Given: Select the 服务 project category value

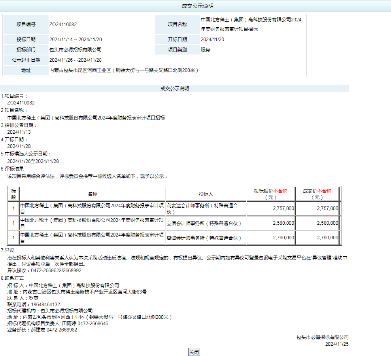Looking at the screenshot, I should 206,50.
